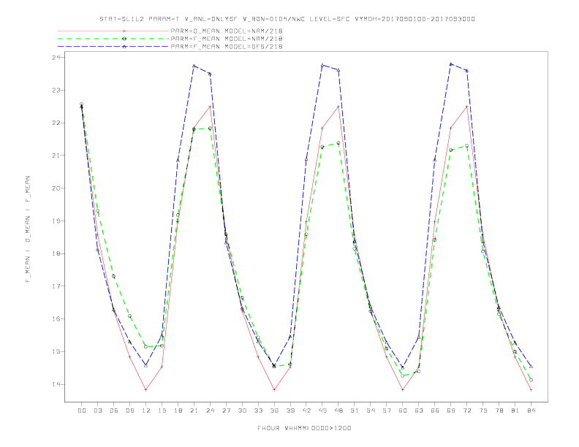Click x-axis forecast hour label 00
The height and width of the screenshot is (447, 579).
point(82,410)
